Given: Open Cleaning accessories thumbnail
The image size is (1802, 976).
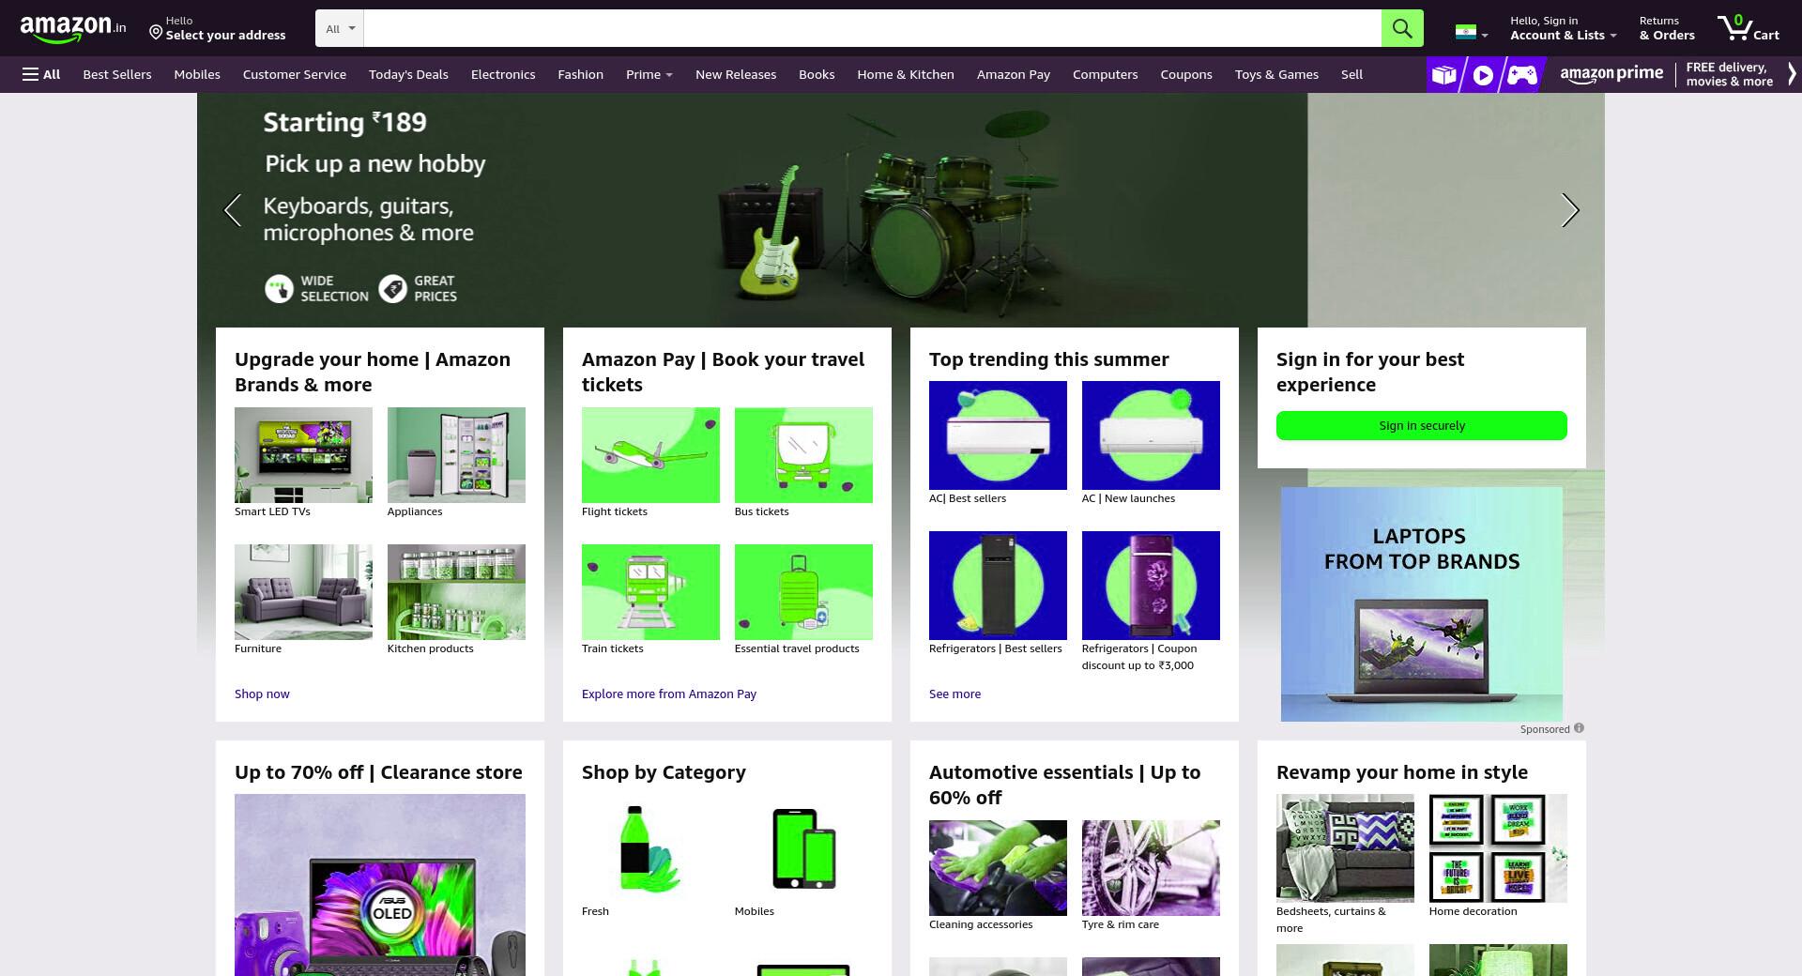Looking at the screenshot, I should [x=998, y=868].
